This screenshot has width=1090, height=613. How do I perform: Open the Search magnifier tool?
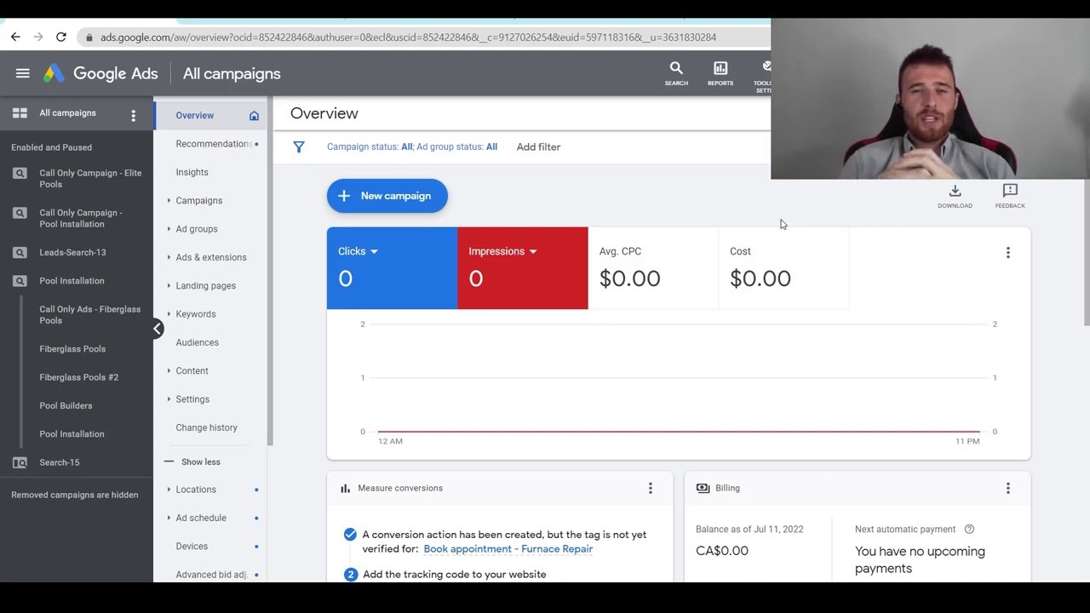tap(676, 73)
